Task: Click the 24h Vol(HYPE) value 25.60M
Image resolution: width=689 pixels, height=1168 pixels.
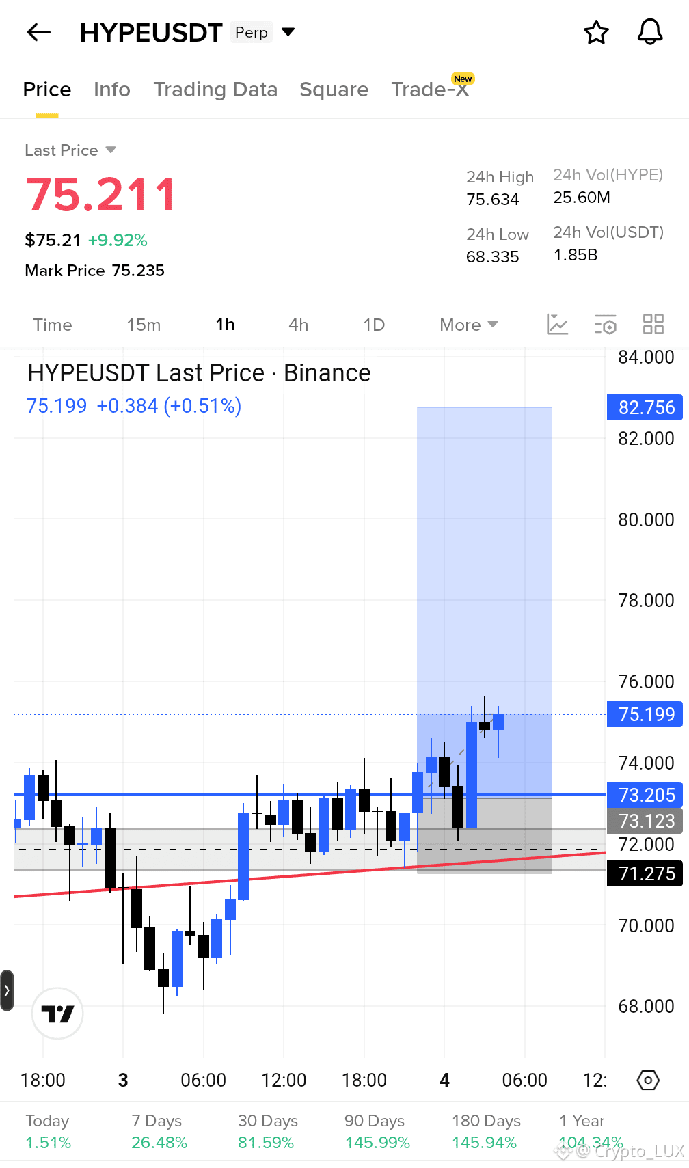Action: click(x=582, y=198)
